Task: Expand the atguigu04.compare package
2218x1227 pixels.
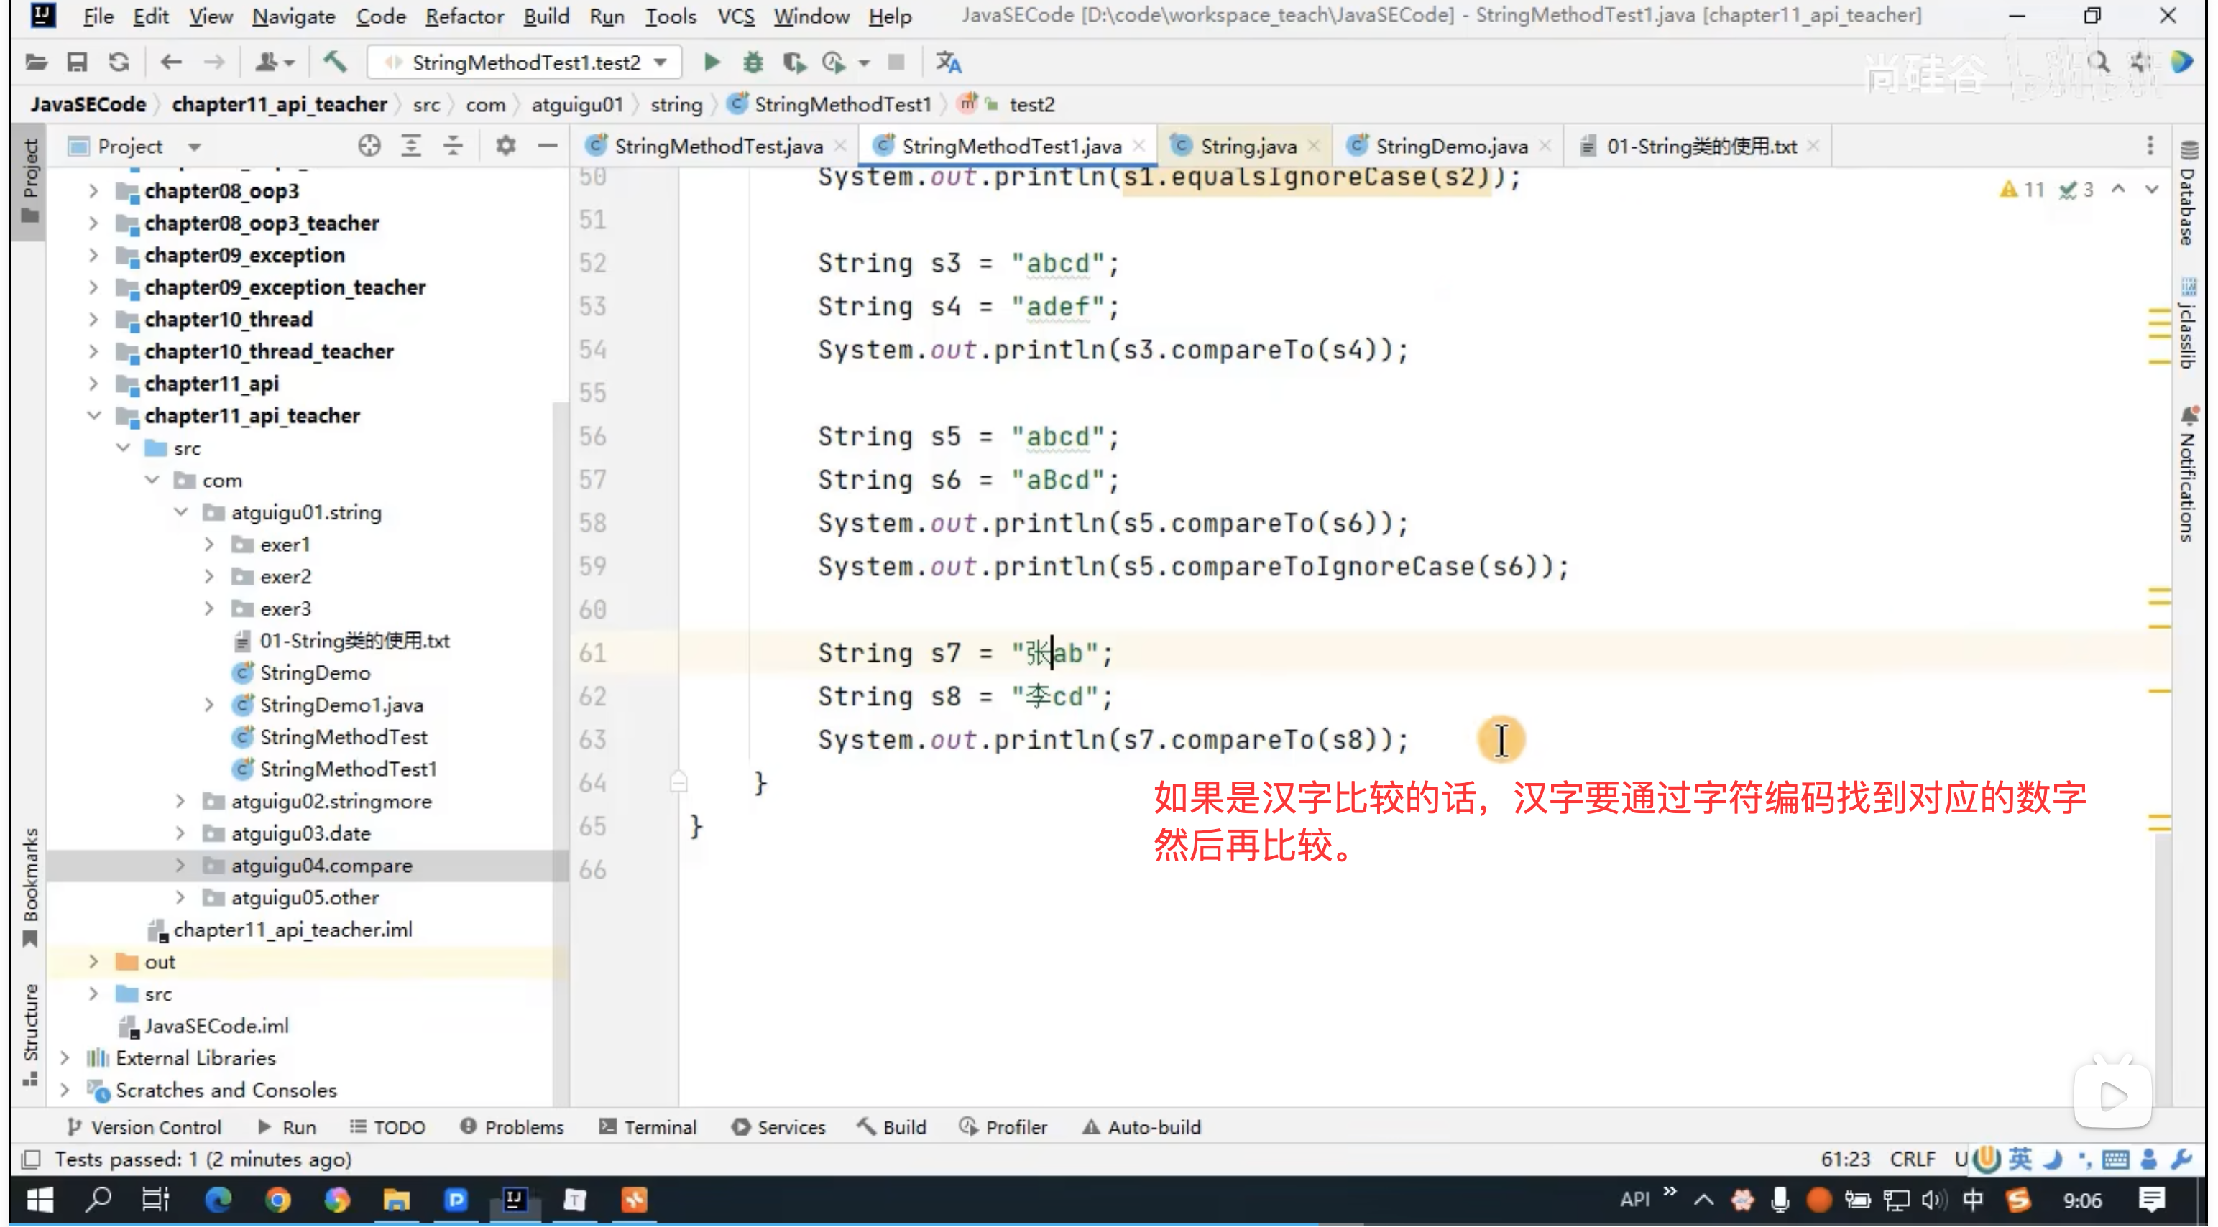Action: coord(179,866)
